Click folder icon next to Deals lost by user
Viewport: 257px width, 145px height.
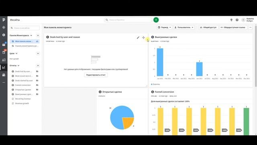(37, 71)
